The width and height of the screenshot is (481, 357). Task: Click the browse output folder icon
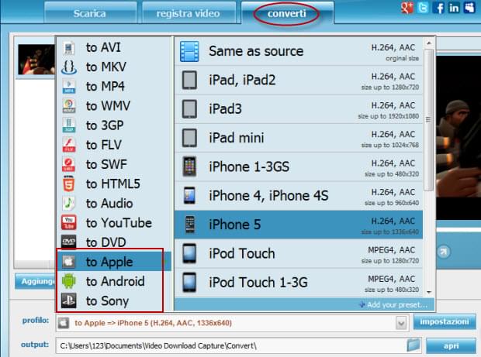tap(414, 345)
